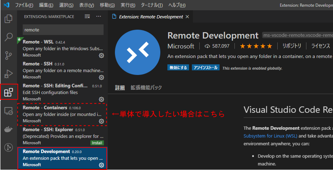Open the Search view in activity bar
Viewport: 333px width, 170px height.
pos(9,37)
